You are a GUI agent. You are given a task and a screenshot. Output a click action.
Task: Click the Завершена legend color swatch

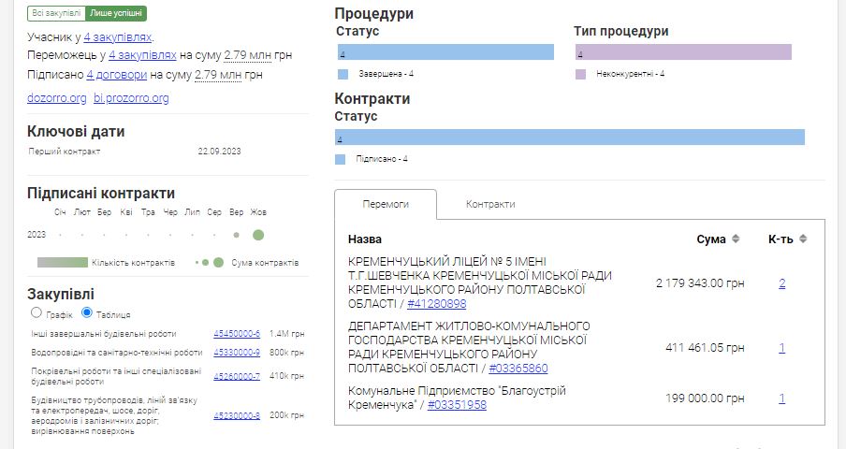(x=343, y=74)
